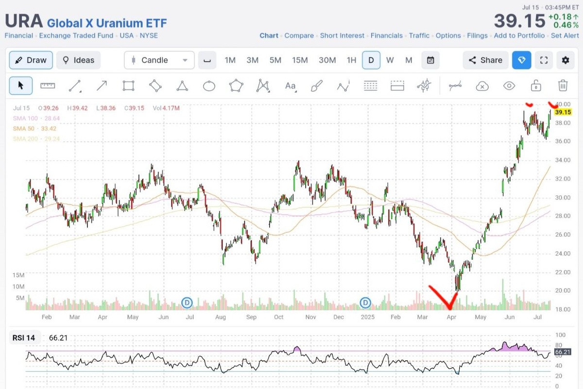
Task: Click the SMA 50 indicator label
Action: (35, 129)
